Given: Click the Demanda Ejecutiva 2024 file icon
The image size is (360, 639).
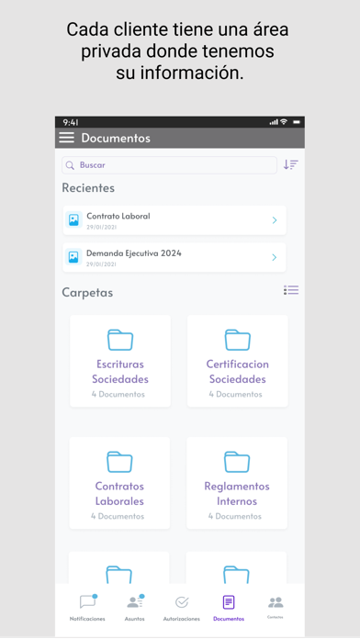Looking at the screenshot, I should [73, 257].
